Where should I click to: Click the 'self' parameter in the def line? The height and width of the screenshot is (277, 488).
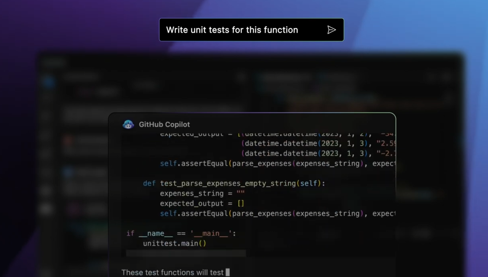(x=308, y=184)
